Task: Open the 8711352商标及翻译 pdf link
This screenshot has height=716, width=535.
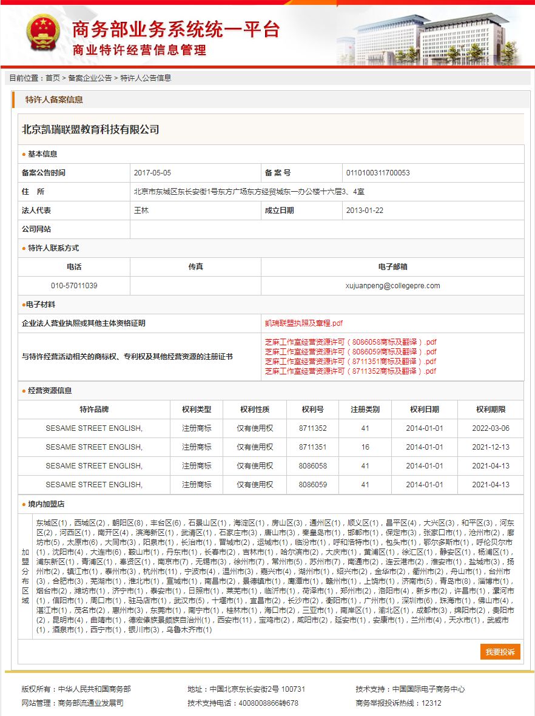Action: point(351,371)
